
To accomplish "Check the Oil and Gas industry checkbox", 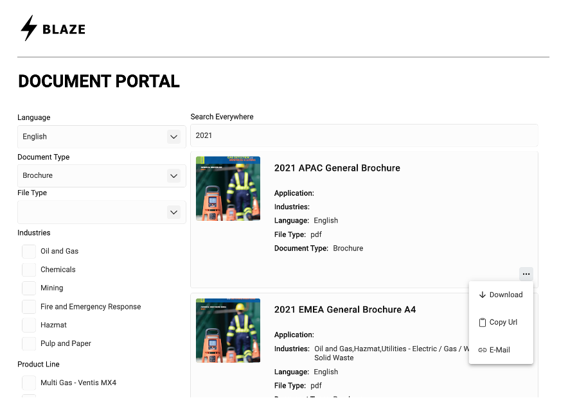I will coord(29,251).
